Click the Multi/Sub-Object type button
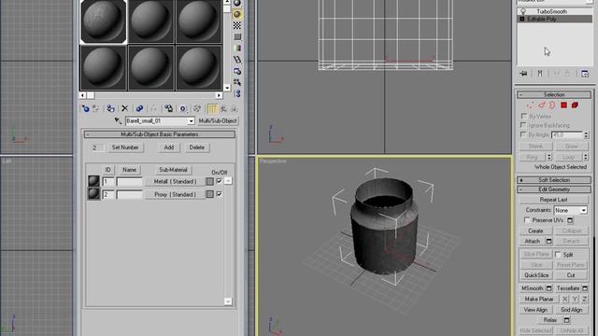The image size is (598, 336). [218, 120]
